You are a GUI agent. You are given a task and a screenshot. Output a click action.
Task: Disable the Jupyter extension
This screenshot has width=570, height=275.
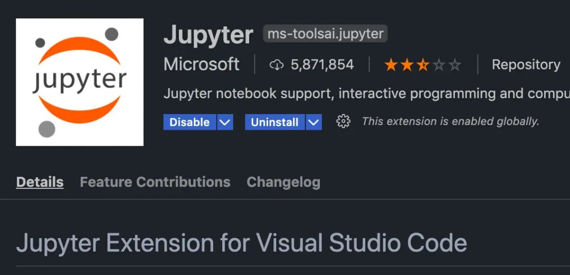click(190, 122)
